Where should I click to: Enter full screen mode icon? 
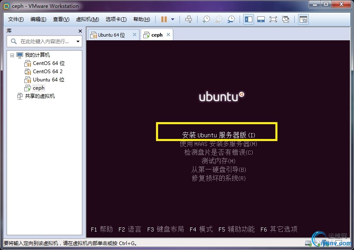(x=273, y=19)
